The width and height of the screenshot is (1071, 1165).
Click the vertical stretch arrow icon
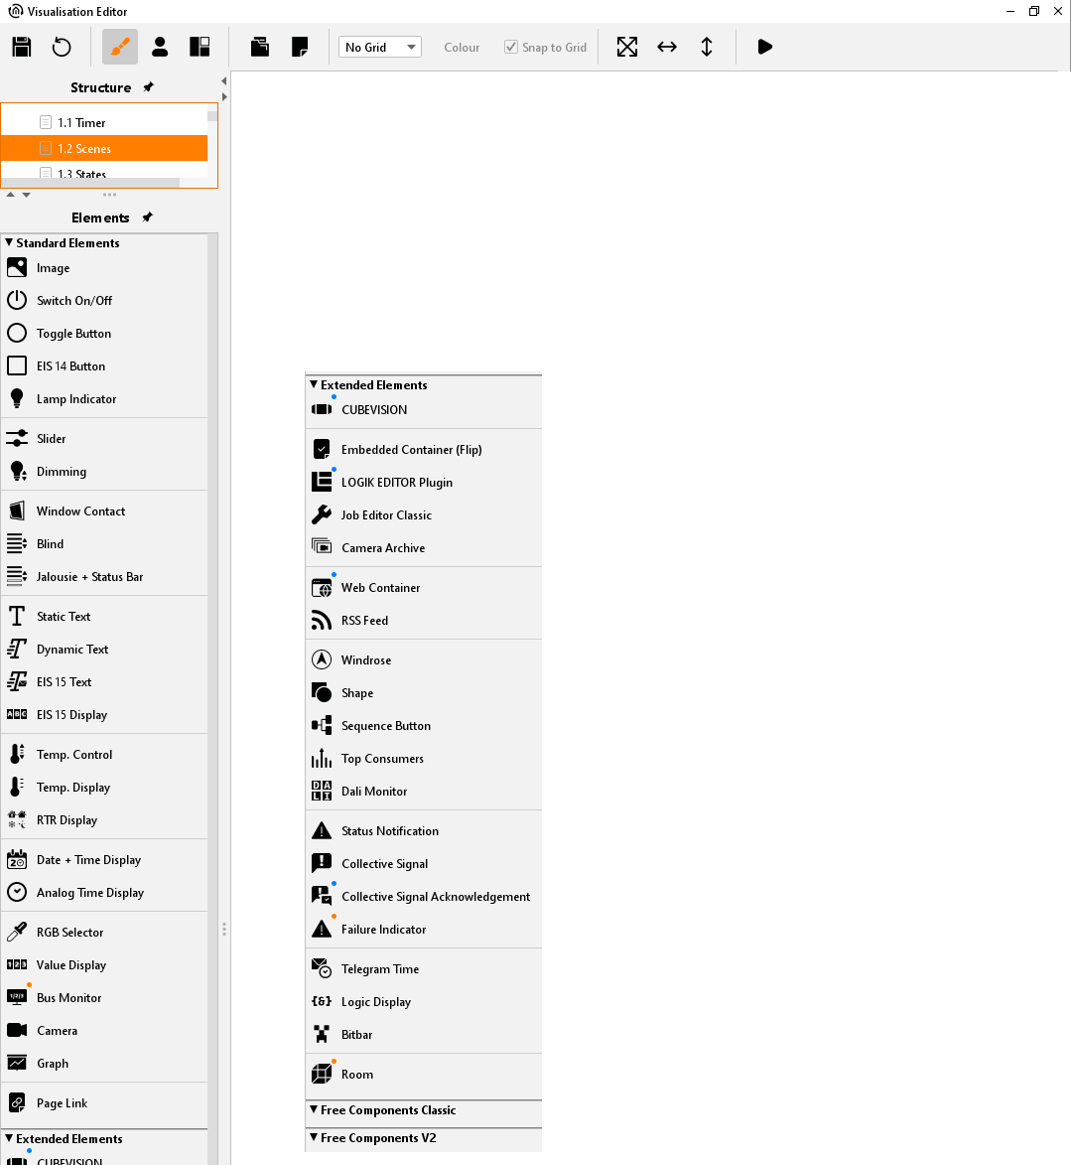[x=707, y=47]
